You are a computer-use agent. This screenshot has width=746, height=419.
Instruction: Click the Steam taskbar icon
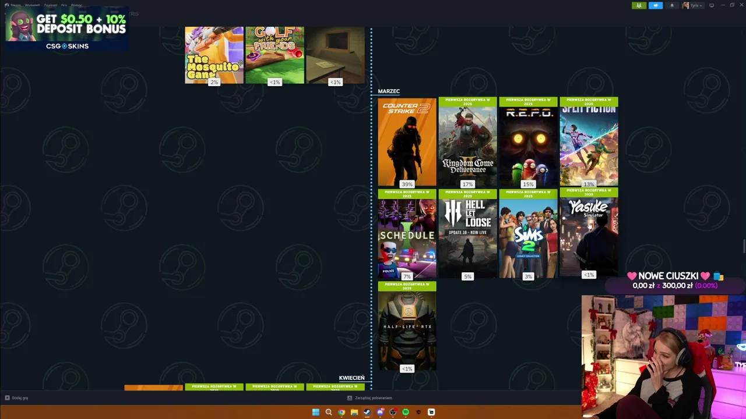coord(367,412)
